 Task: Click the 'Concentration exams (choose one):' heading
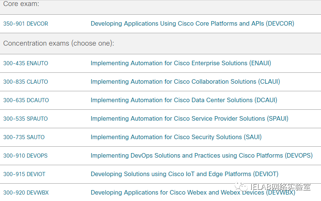pos(58,43)
